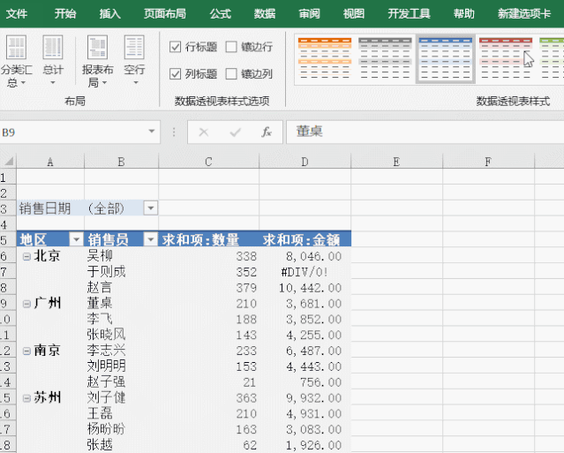Switch to the 帮助 ribbon tab
Image resolution: width=564 pixels, height=453 pixels.
pos(464,13)
